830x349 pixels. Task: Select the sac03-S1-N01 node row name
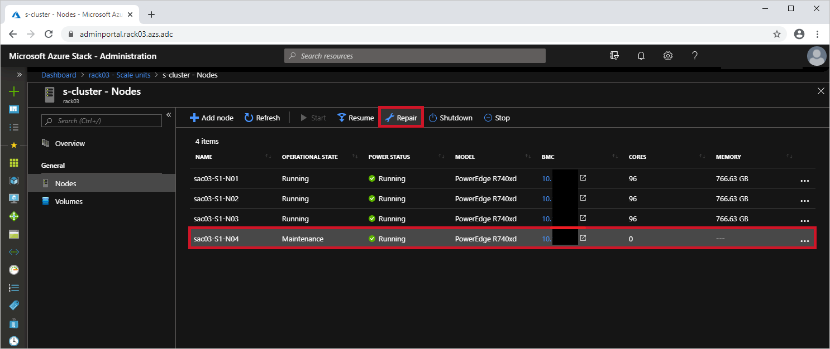216,179
